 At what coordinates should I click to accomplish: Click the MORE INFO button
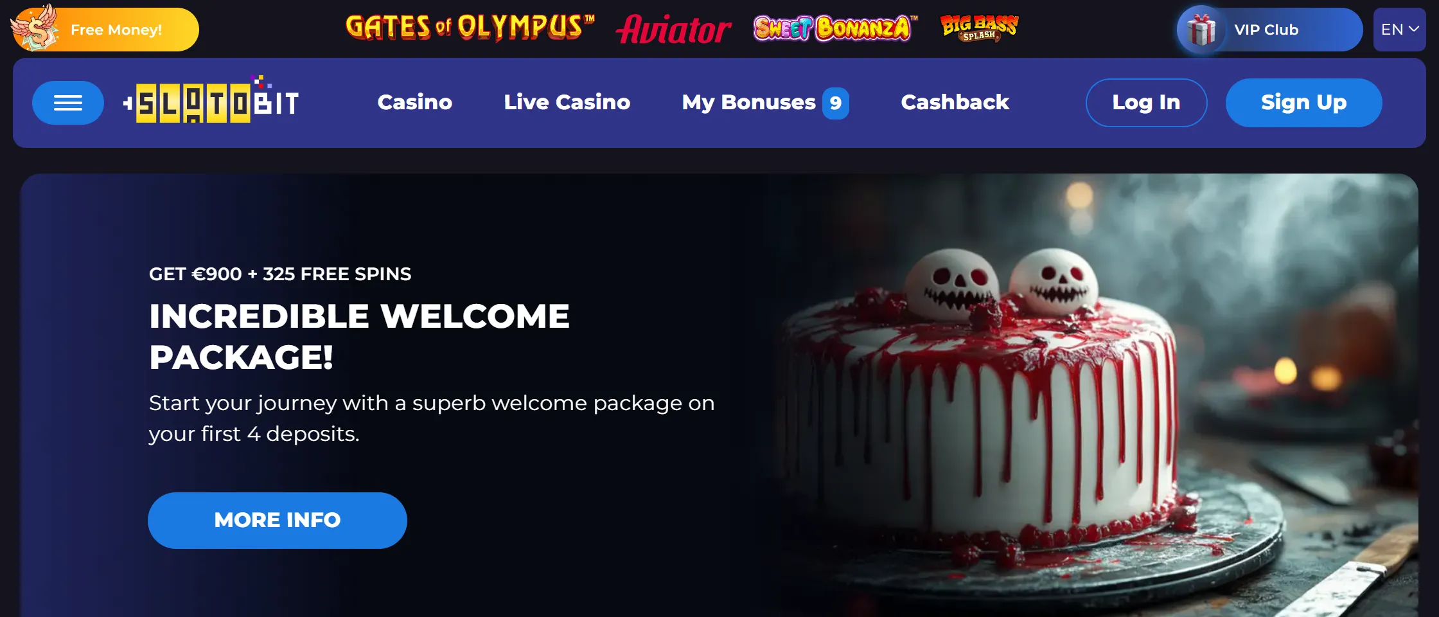278,521
